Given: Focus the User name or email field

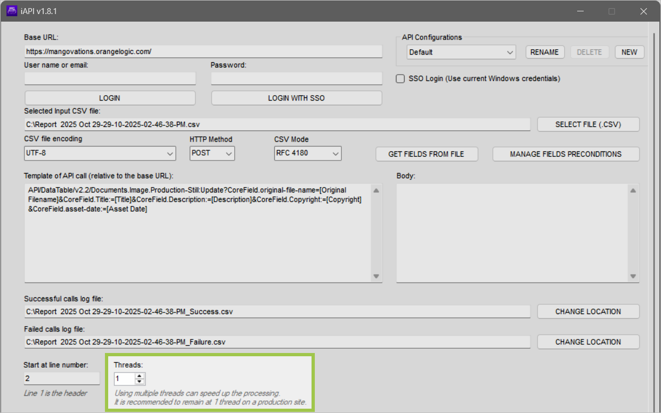Looking at the screenshot, I should (x=110, y=78).
